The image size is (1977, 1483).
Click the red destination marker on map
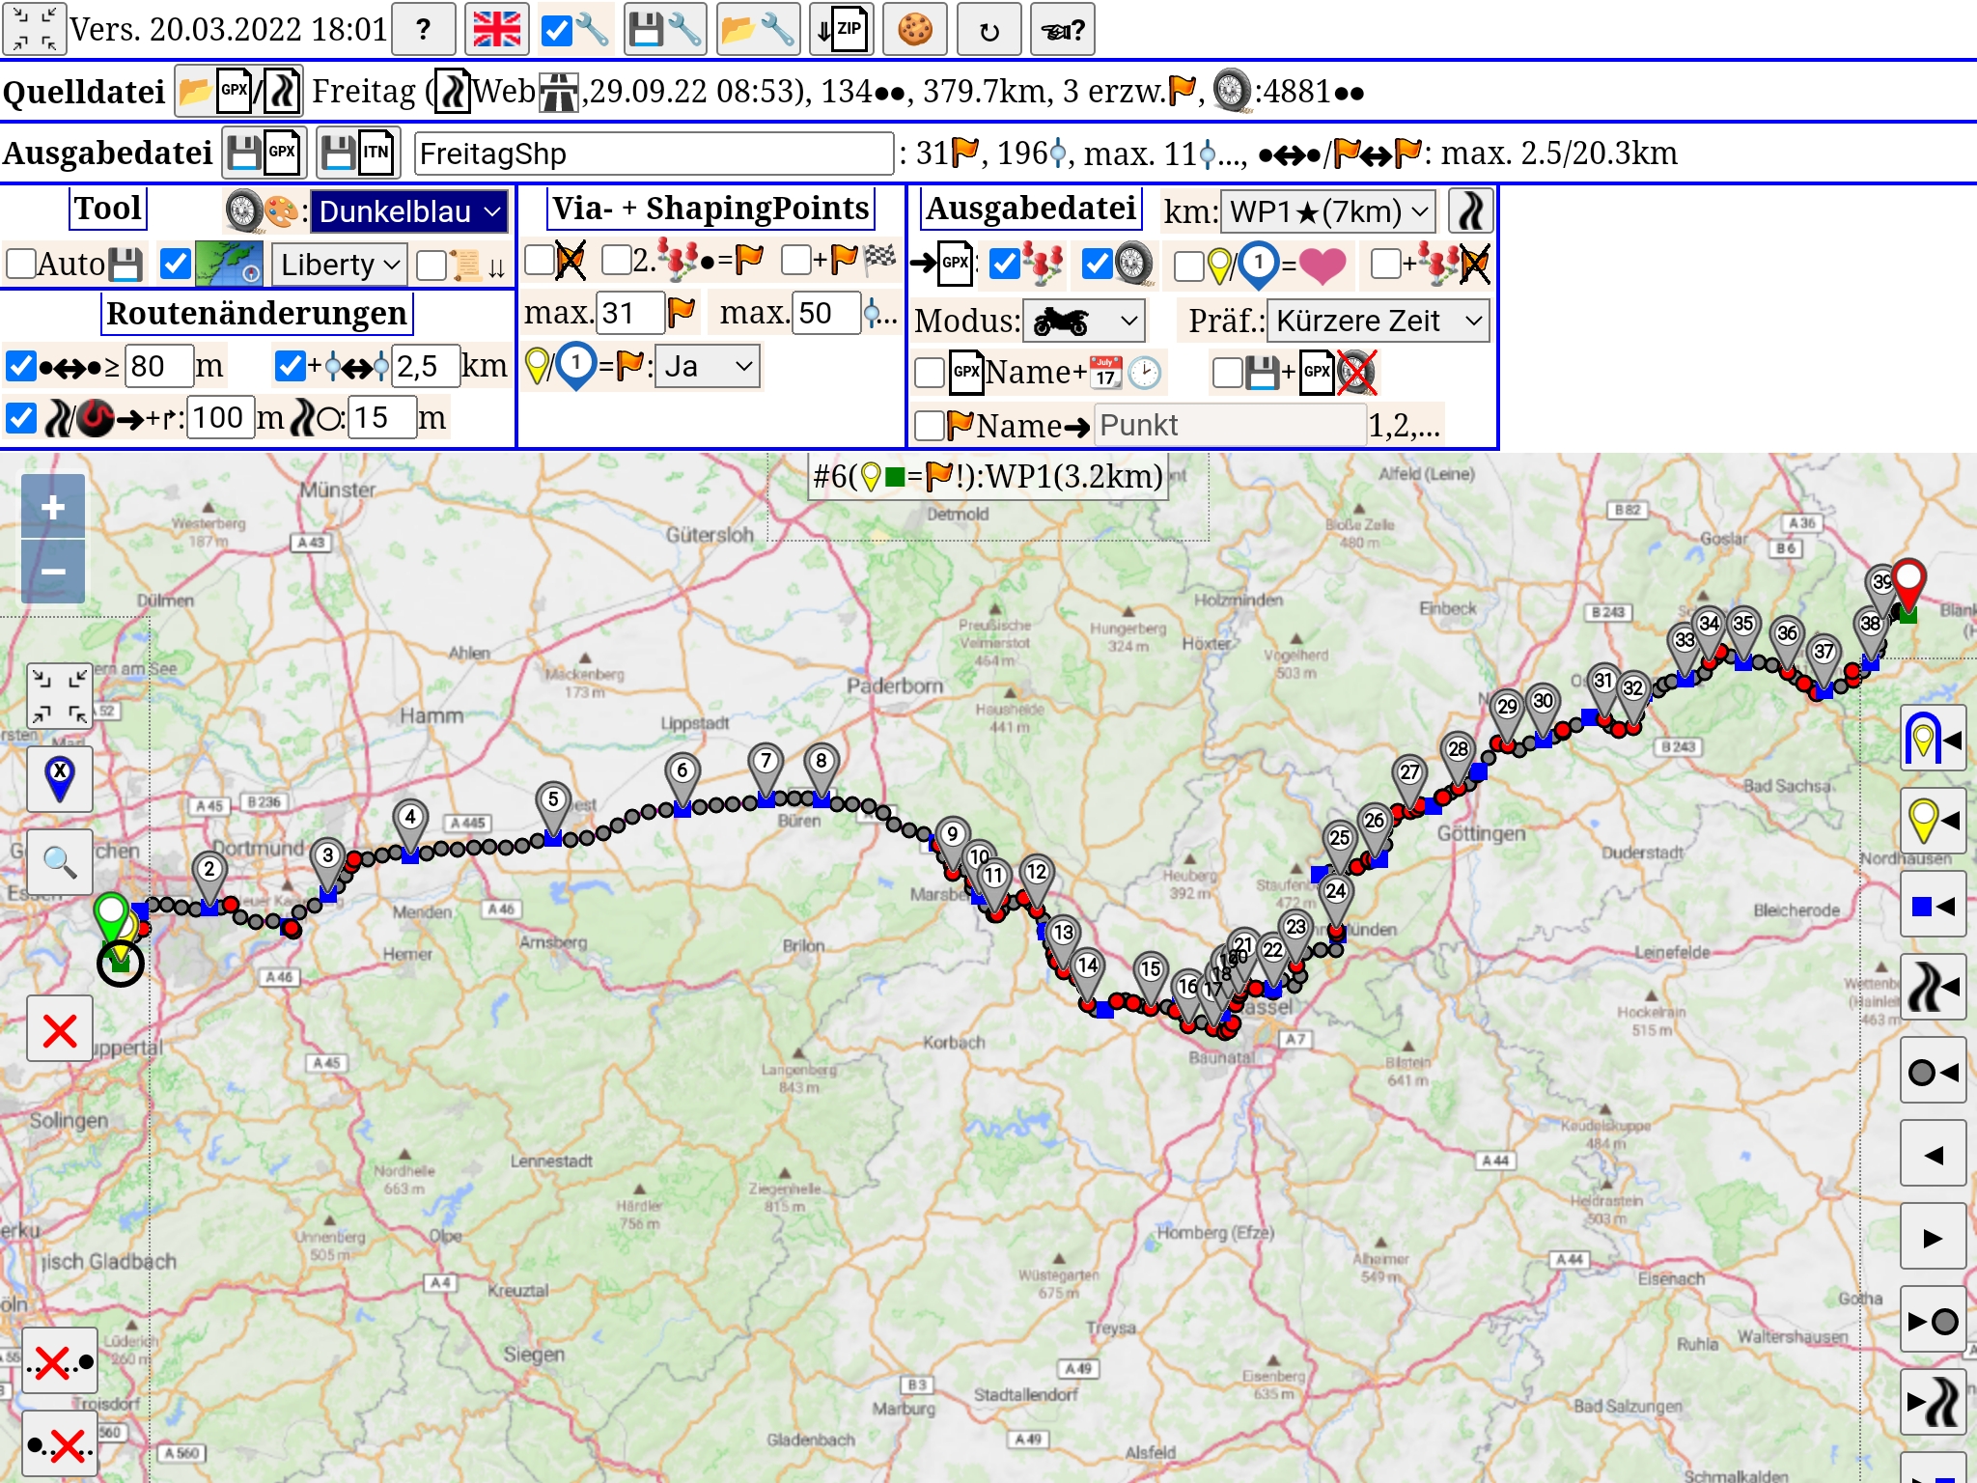coord(1908,582)
